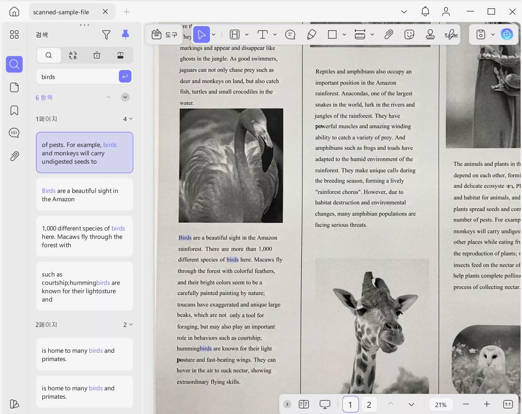Switch to the redact tab
The height and width of the screenshot is (414, 522).
[120, 55]
